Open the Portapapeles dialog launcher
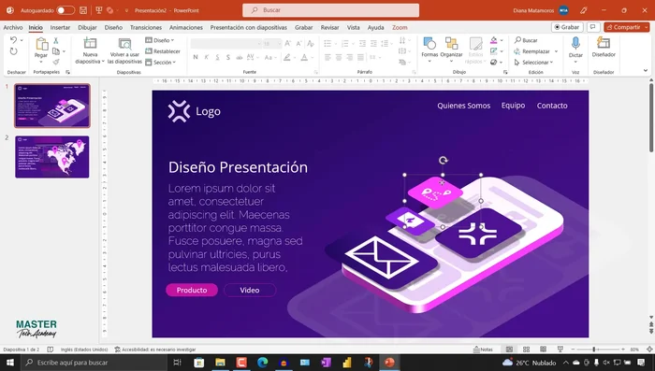655x371 pixels. [67, 72]
